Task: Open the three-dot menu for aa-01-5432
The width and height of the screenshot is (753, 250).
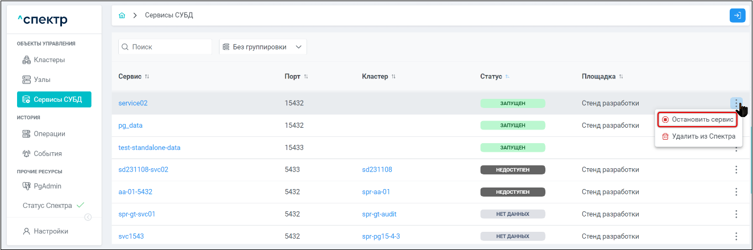Action: click(x=736, y=191)
